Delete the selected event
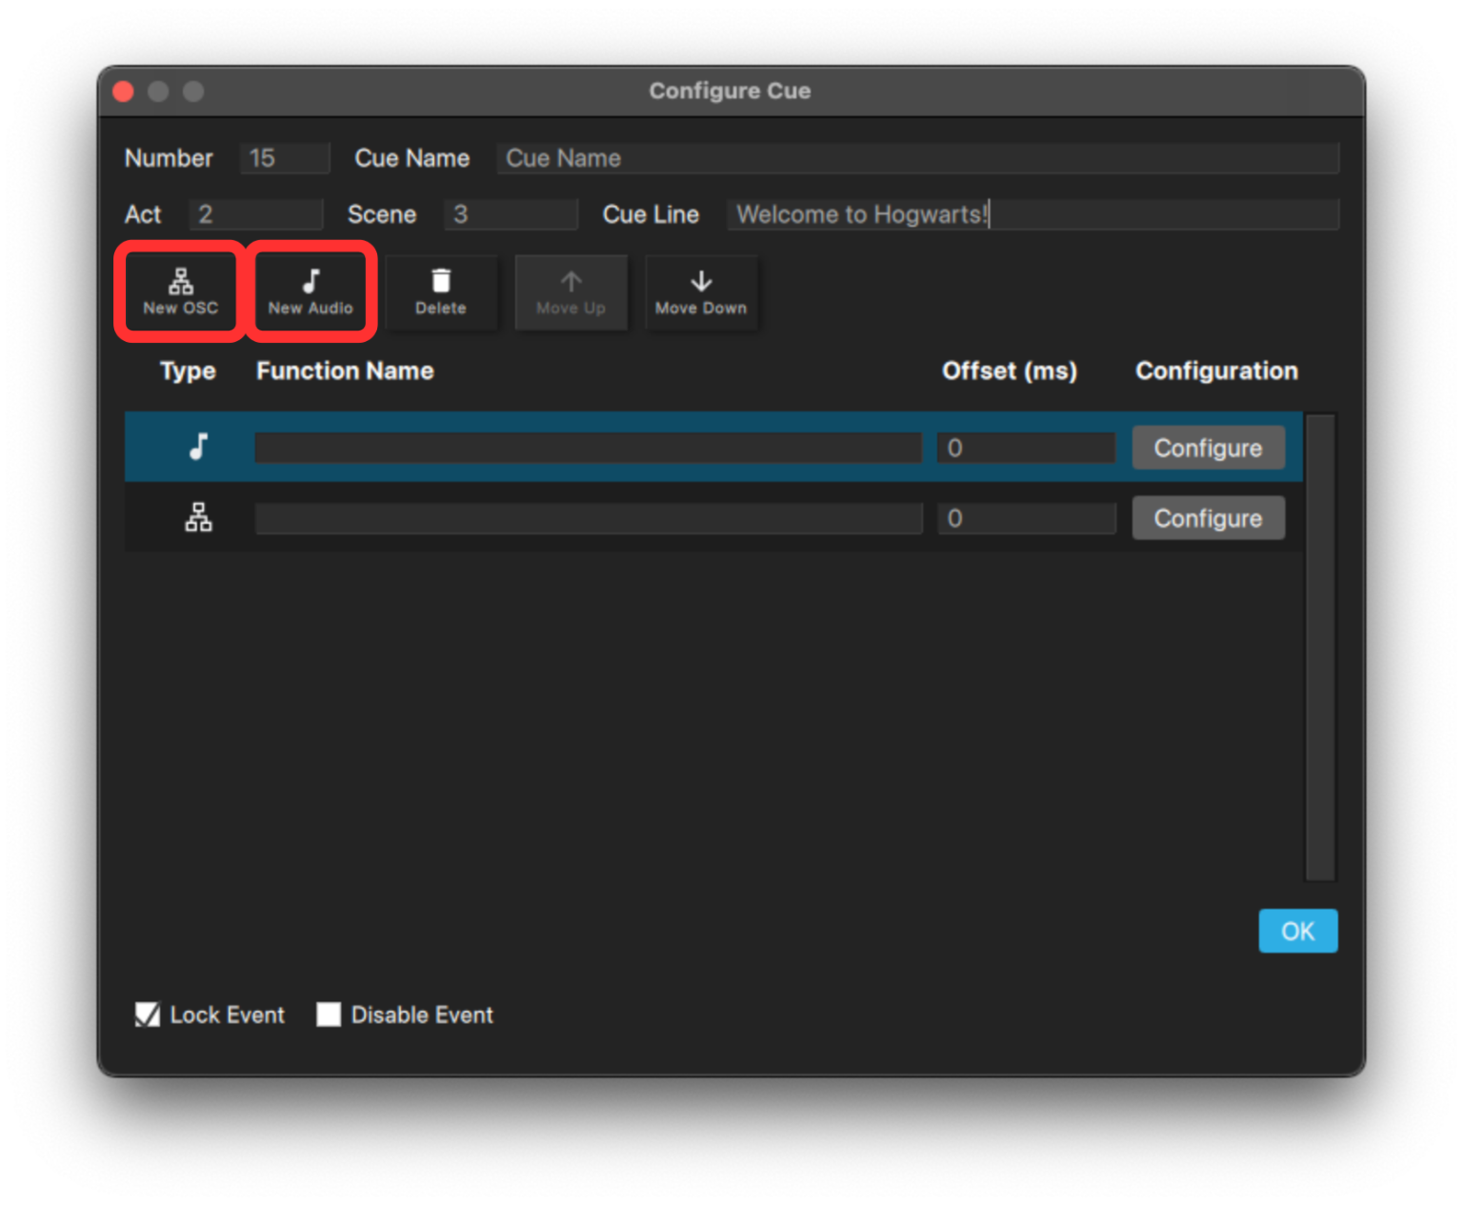1463x1206 pixels. coord(441,291)
